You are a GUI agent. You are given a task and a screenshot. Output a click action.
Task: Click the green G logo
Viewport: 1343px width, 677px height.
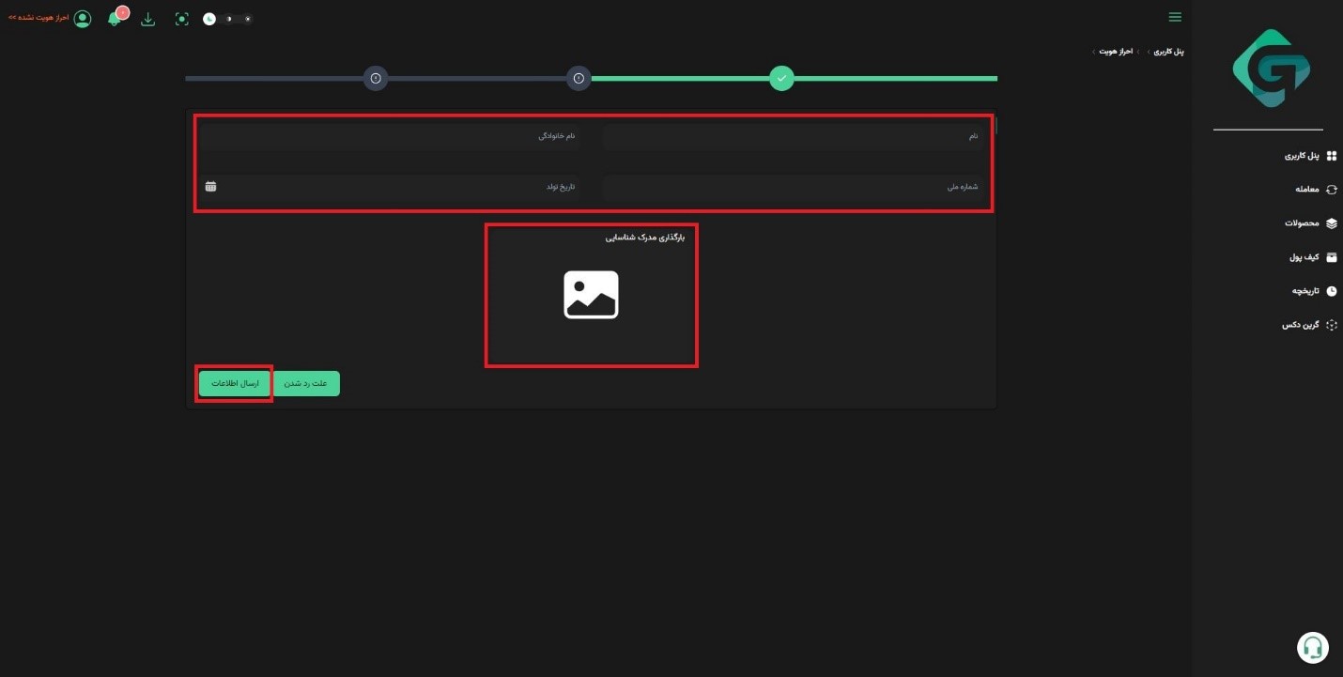[1271, 68]
